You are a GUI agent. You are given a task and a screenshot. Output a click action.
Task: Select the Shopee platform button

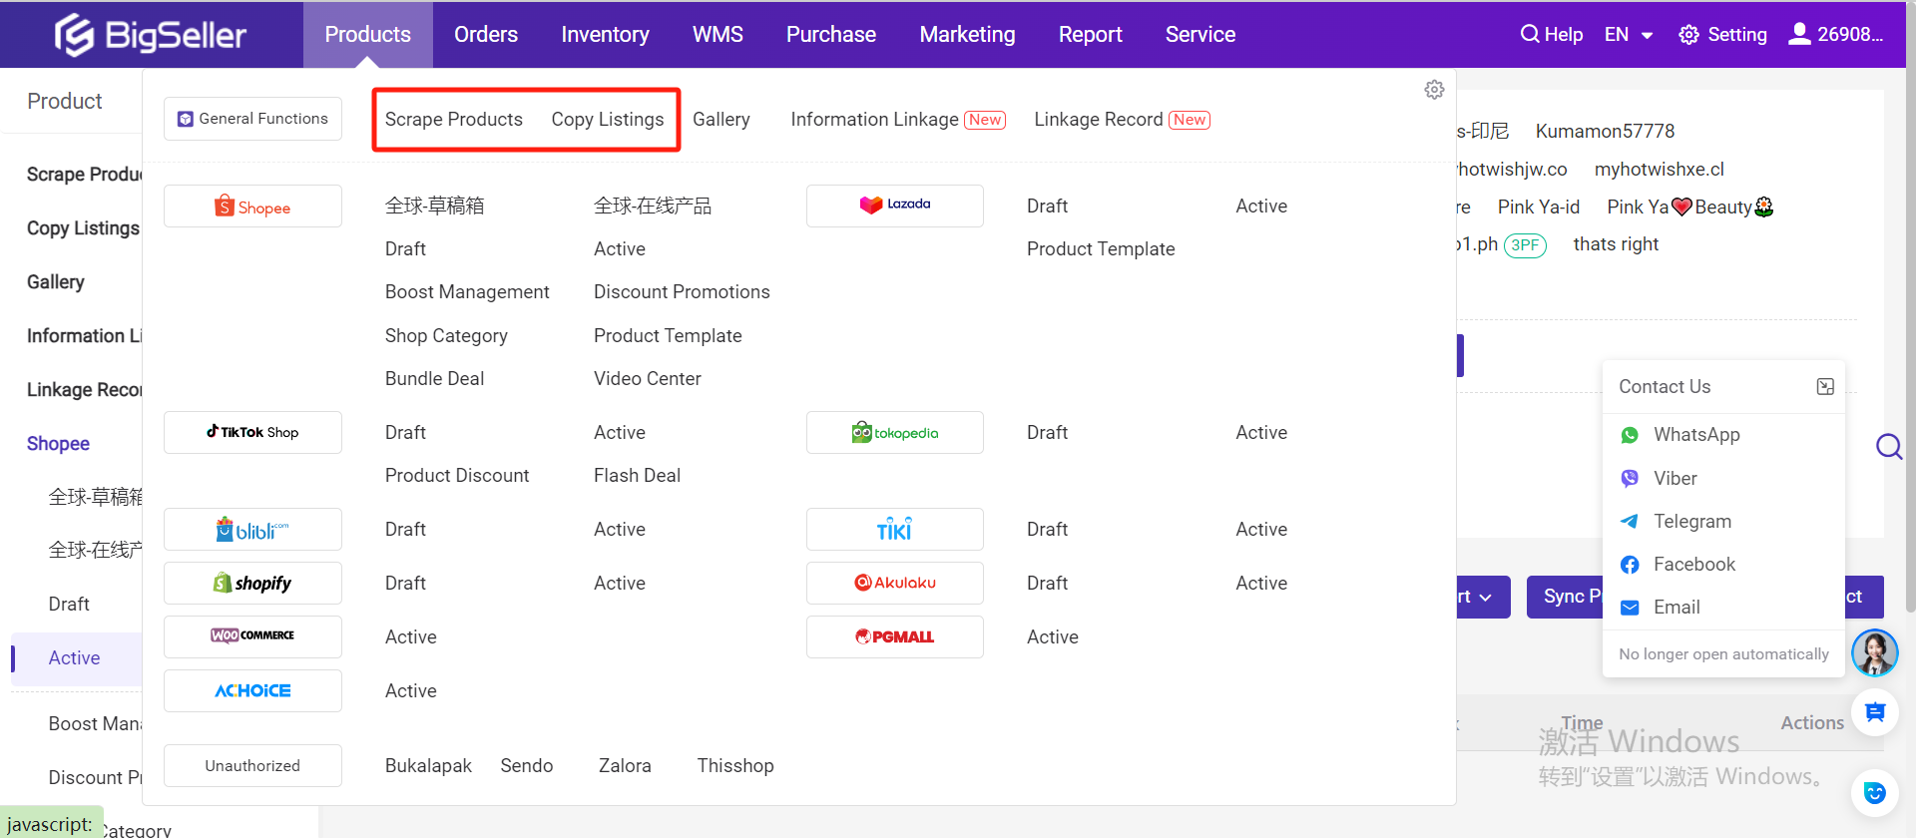(252, 207)
